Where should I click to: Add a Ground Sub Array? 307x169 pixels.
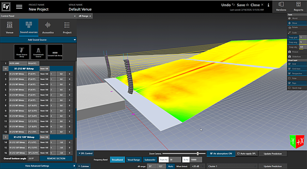coord(55,52)
